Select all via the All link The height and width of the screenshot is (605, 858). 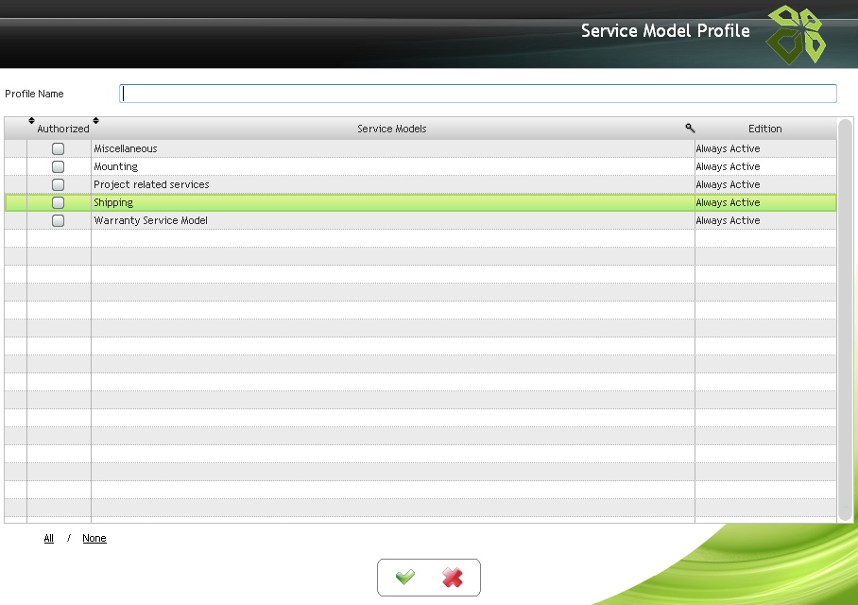coord(49,539)
